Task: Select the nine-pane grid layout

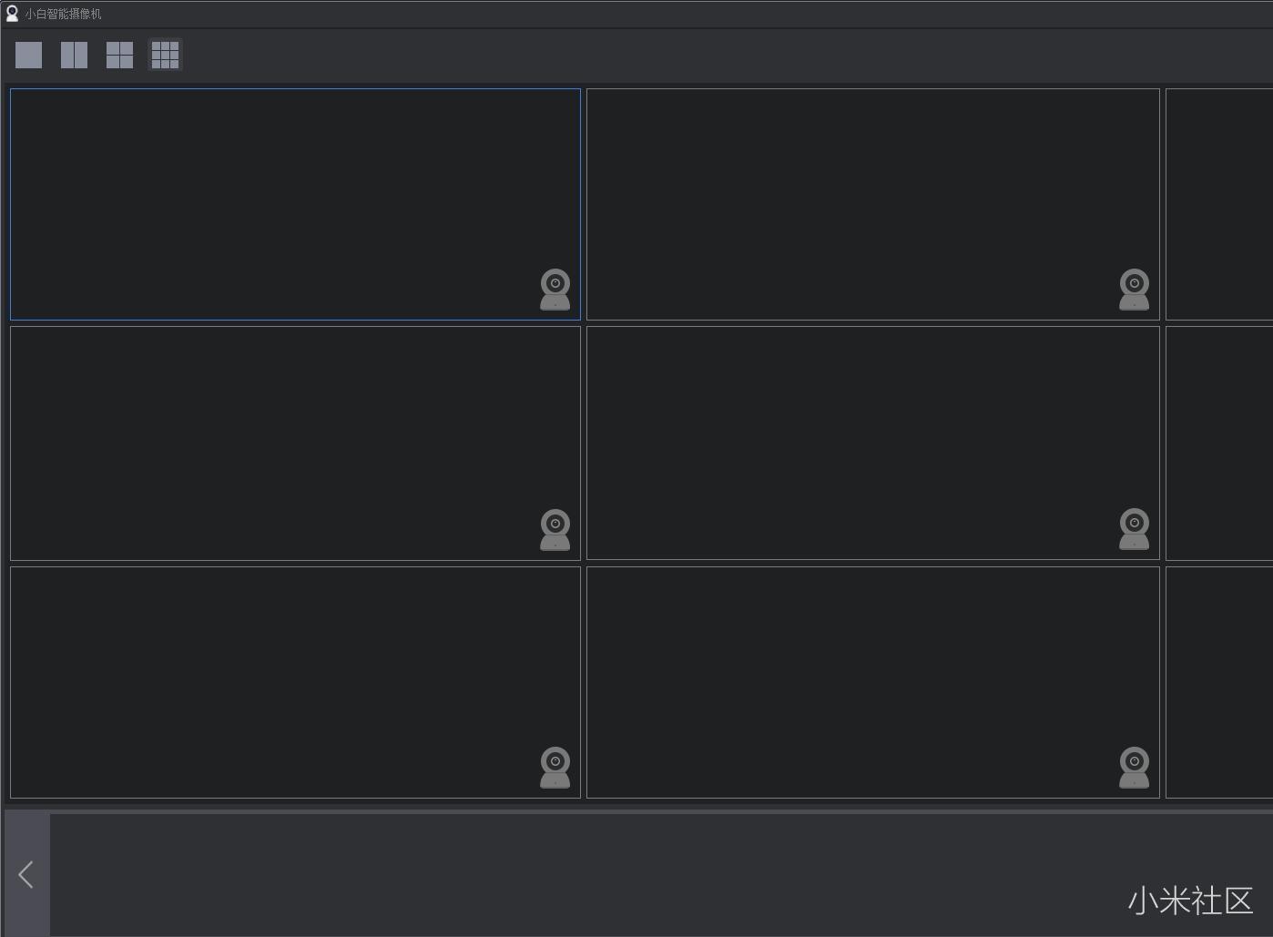Action: [x=165, y=55]
